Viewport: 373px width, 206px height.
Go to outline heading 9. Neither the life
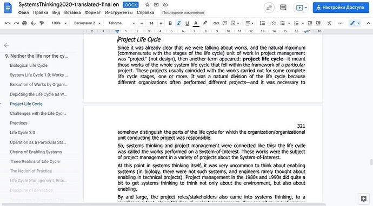[36, 56]
